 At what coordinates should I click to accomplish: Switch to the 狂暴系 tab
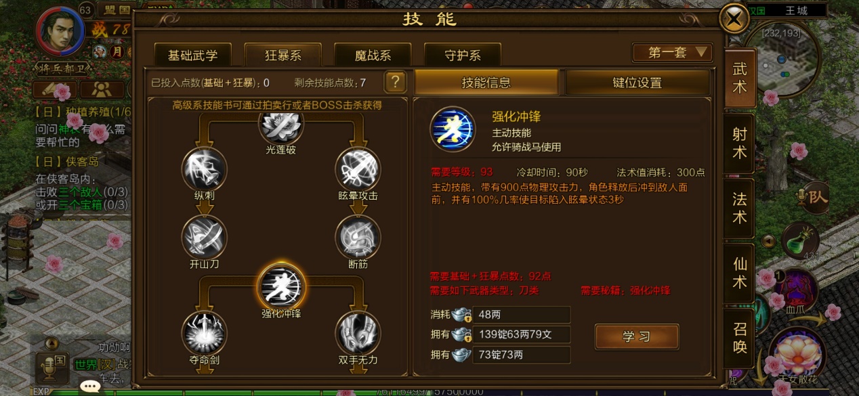pyautogui.click(x=282, y=55)
